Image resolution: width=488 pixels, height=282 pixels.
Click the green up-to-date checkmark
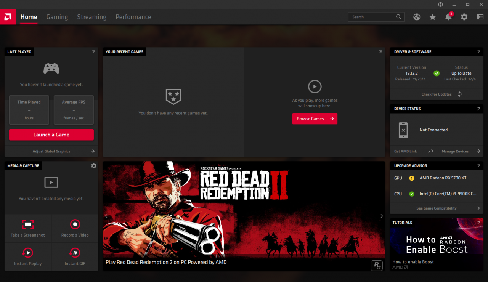pyautogui.click(x=437, y=73)
